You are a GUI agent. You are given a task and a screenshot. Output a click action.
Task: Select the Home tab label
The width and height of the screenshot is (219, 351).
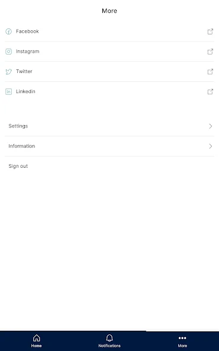(37, 346)
